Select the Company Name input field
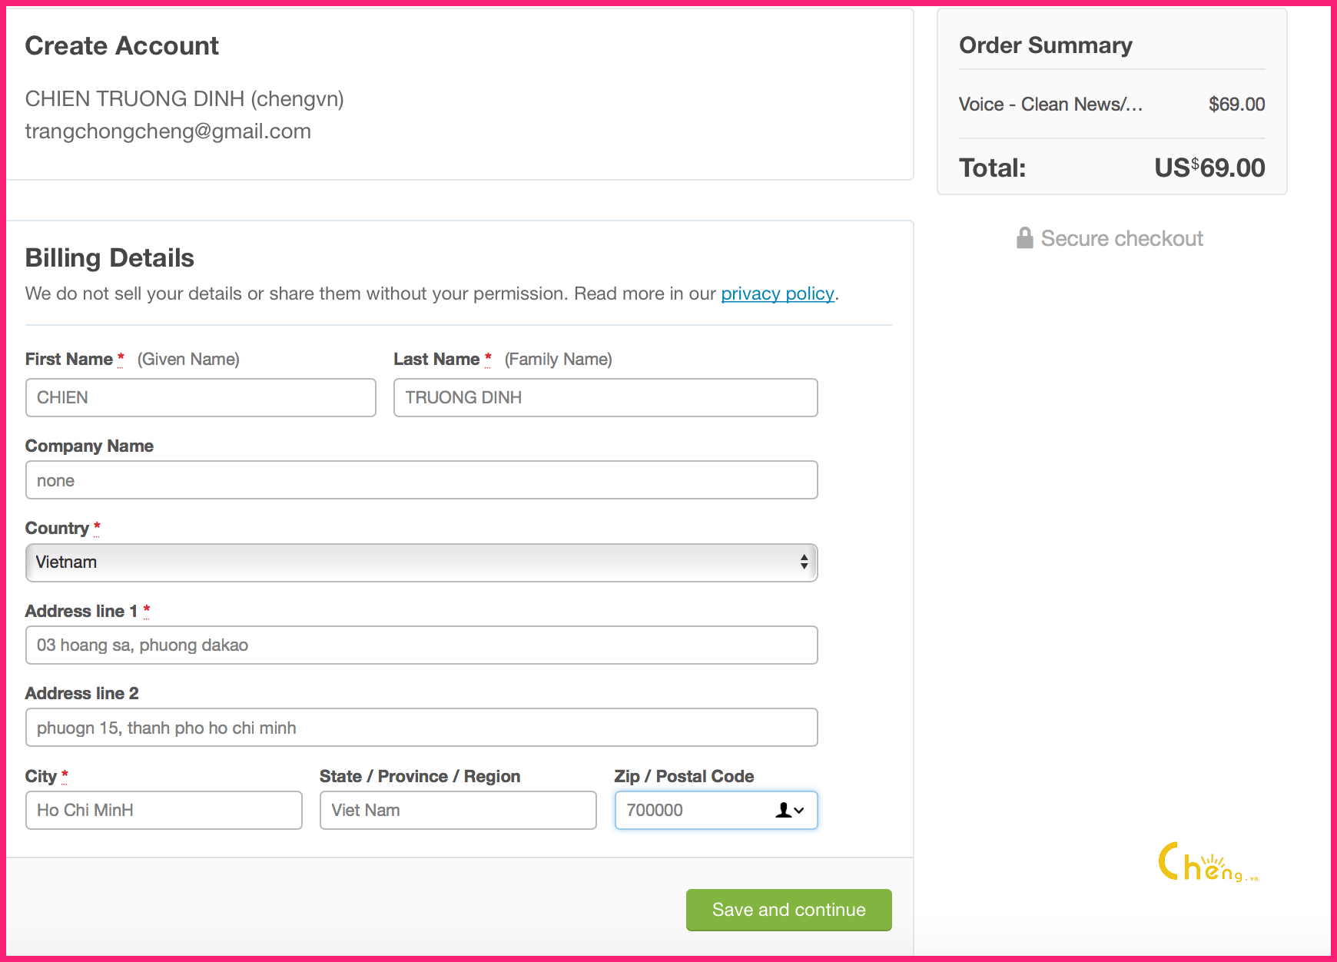 pos(421,480)
